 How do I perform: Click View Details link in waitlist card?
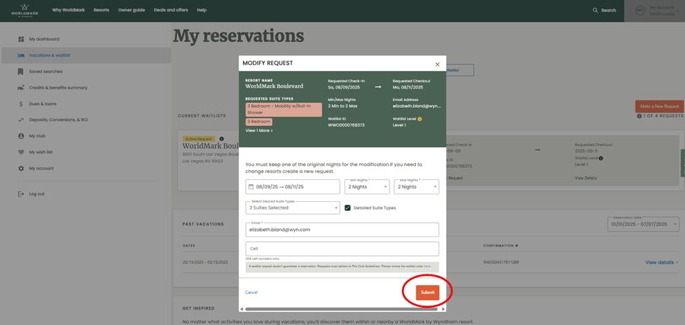[586, 178]
